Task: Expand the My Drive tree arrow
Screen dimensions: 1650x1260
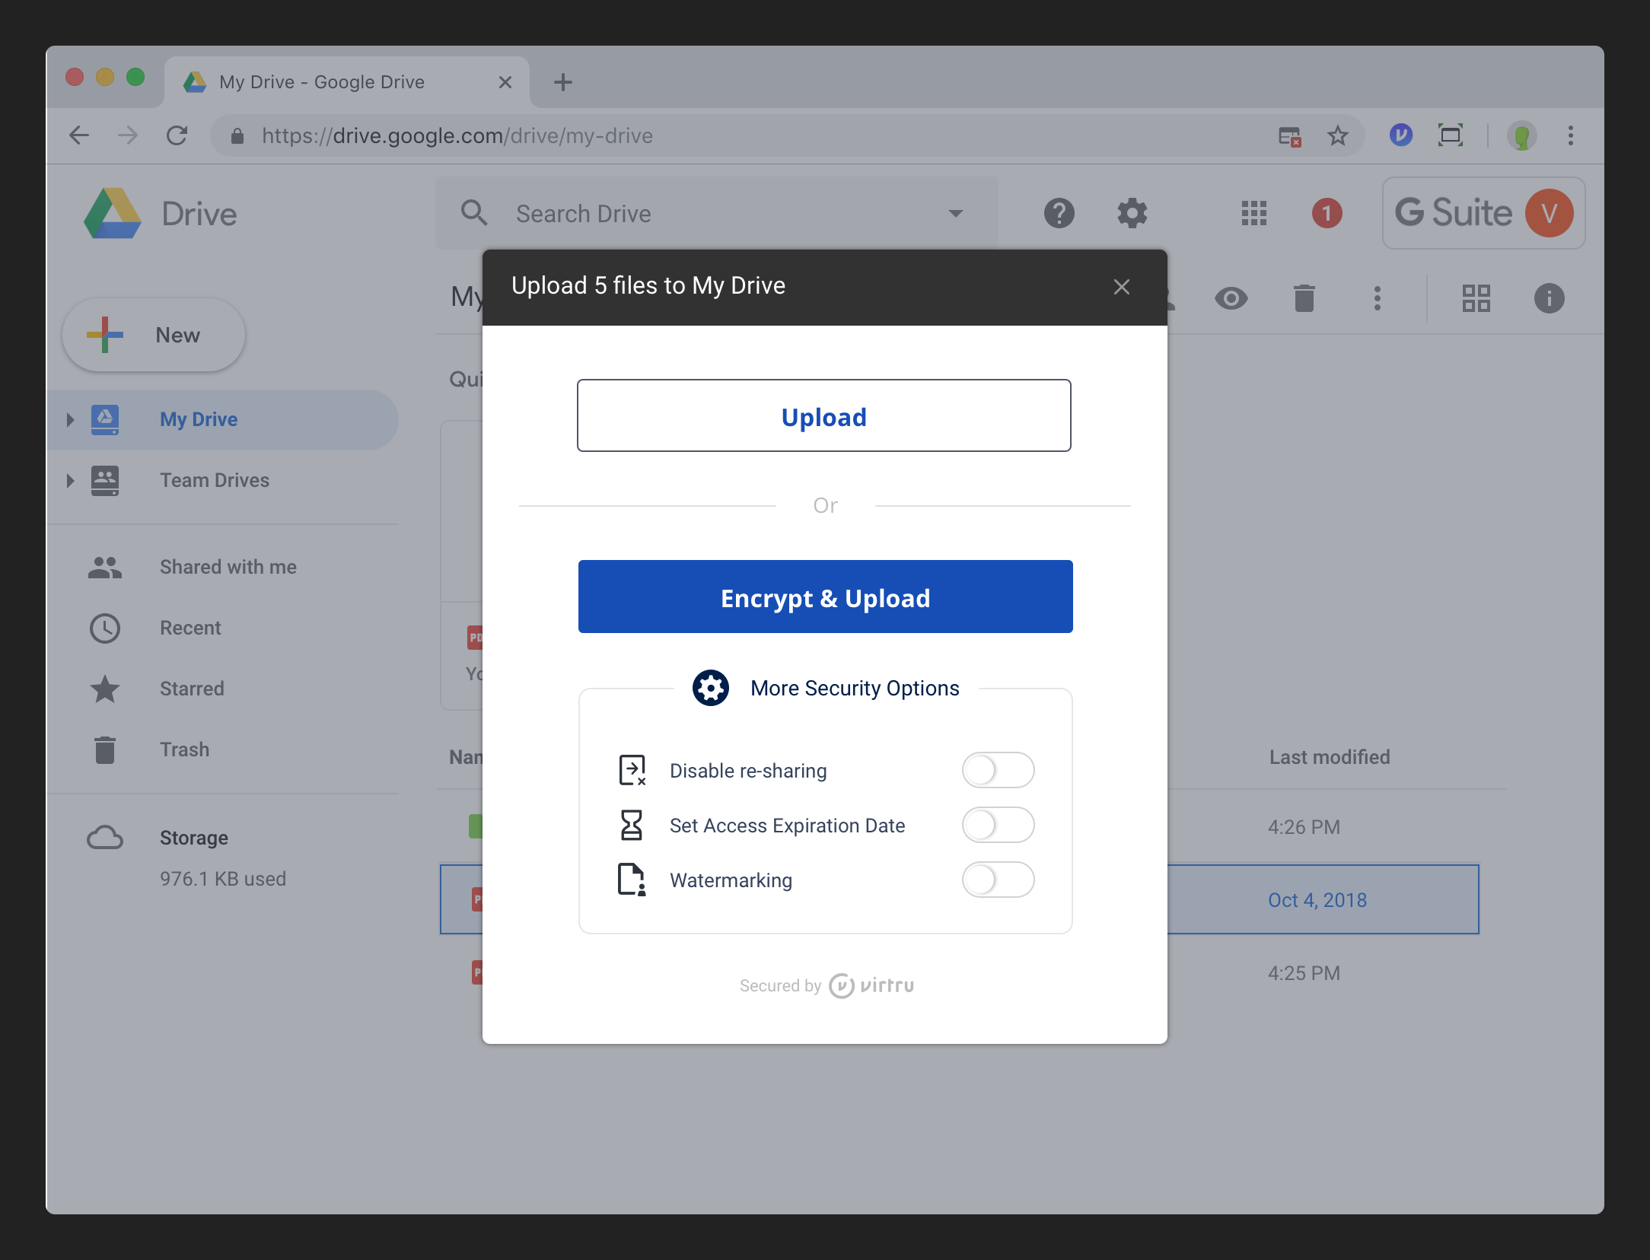Action: coord(70,419)
